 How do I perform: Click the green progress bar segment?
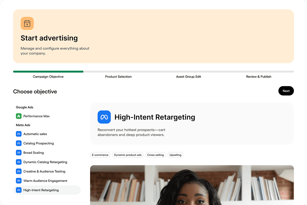(48, 72)
